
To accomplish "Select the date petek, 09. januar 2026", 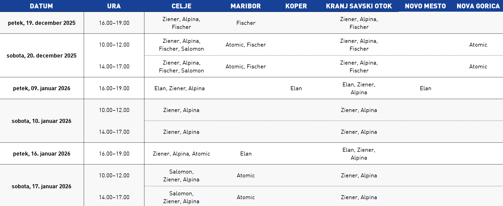I will [x=42, y=88].
